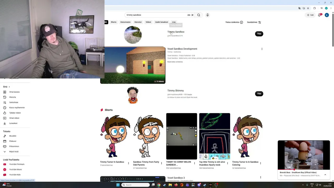Open the Voxel Sandbox 3 video title
The height and width of the screenshot is (188, 334).
pos(176,178)
